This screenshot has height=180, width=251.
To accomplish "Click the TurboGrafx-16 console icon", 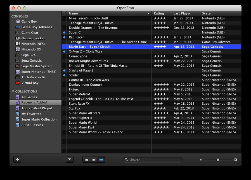I will [x=18, y=77].
